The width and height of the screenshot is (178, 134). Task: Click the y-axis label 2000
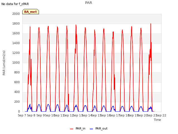(16, 14)
